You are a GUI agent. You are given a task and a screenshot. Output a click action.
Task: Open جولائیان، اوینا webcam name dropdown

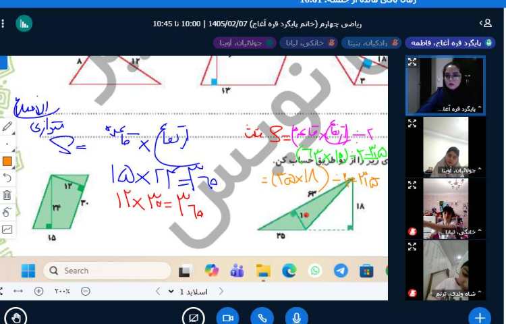pyautogui.click(x=461, y=170)
